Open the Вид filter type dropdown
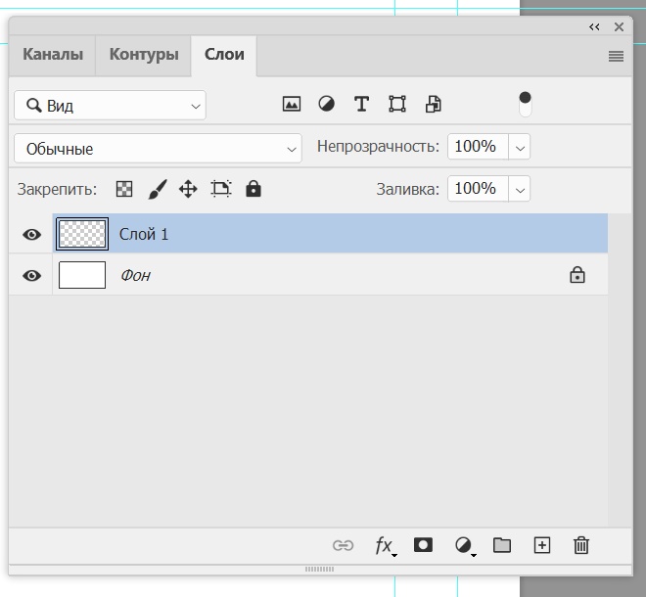646x597 pixels. pos(111,106)
